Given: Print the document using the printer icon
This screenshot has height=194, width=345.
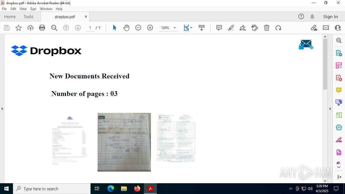Looking at the screenshot, I should click(42, 28).
